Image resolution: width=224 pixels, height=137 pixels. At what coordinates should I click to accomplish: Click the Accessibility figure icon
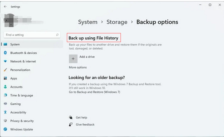coord(5,112)
